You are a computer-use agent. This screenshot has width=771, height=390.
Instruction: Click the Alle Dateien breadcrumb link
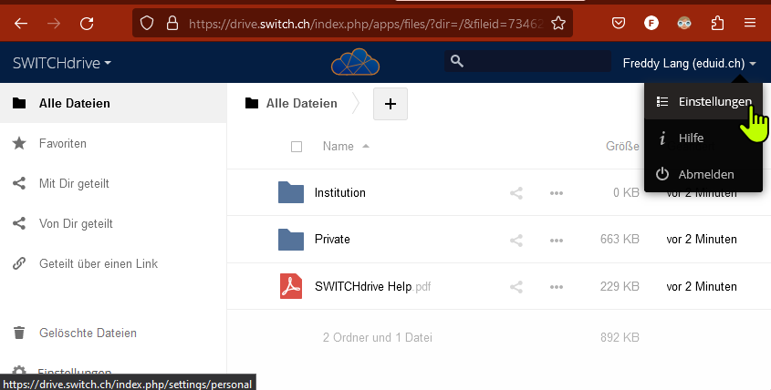(x=302, y=103)
